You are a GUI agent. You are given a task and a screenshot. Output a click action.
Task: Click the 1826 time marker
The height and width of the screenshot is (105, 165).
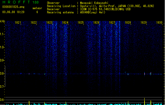(96, 23)
